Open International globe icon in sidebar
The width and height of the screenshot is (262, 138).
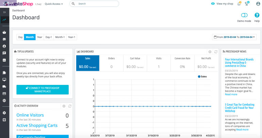(4, 101)
